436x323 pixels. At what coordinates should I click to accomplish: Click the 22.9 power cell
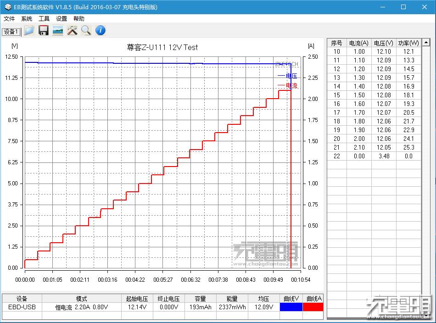(x=408, y=130)
